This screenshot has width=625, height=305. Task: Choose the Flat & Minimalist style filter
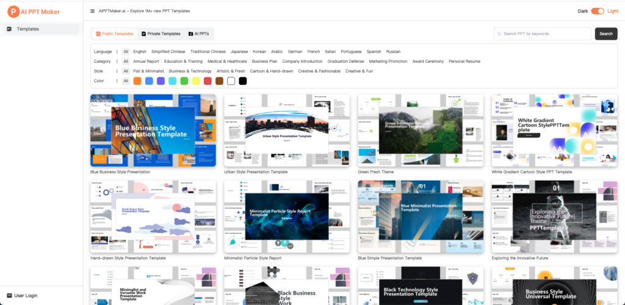[148, 71]
